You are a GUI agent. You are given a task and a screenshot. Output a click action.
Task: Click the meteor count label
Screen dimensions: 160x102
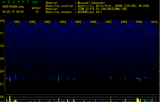36,8
